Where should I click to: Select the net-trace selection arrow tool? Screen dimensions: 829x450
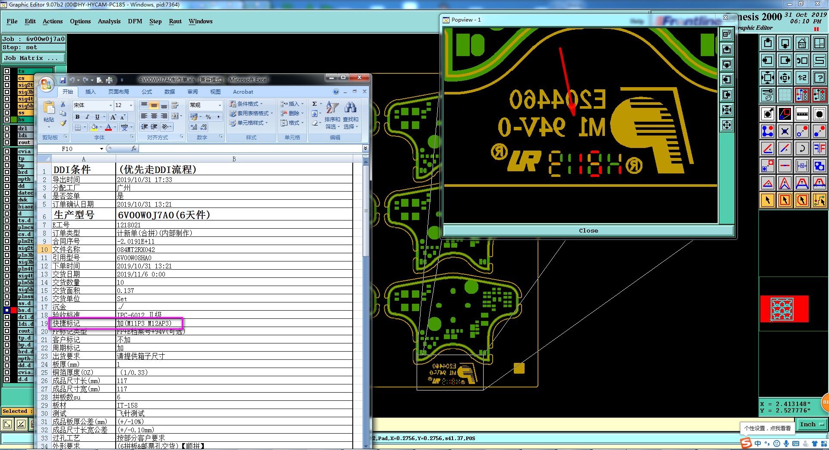(819, 200)
